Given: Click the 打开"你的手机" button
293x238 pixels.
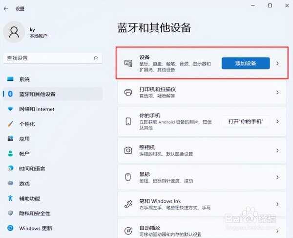Looking at the screenshot, I should [246, 121].
